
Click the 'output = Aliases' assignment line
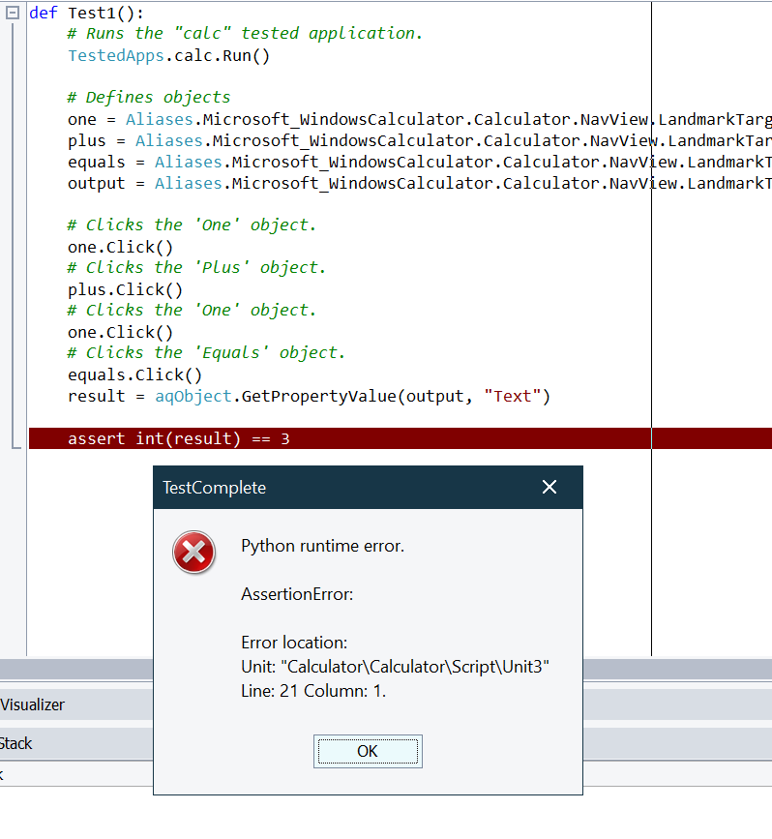click(x=420, y=184)
